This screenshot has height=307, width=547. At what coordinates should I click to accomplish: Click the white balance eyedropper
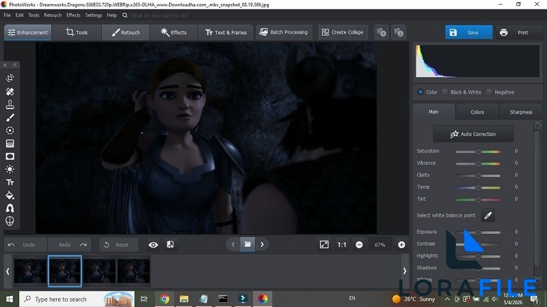pos(488,215)
